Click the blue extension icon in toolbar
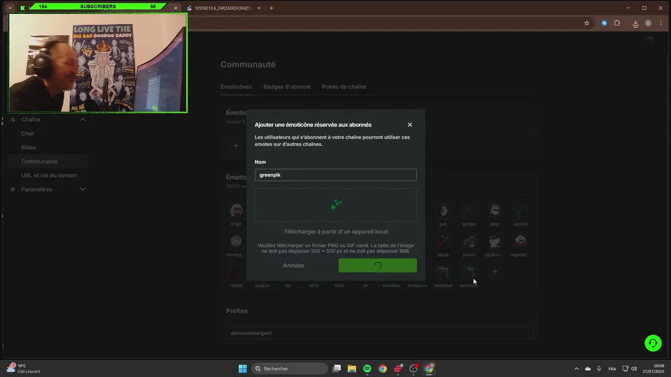This screenshot has height=377, width=671. pos(604,23)
